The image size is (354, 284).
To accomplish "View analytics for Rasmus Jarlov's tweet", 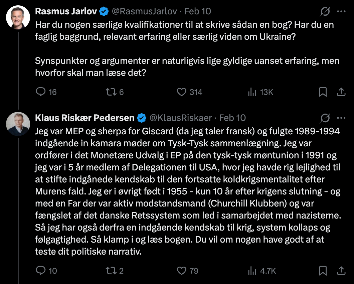I will [x=252, y=92].
